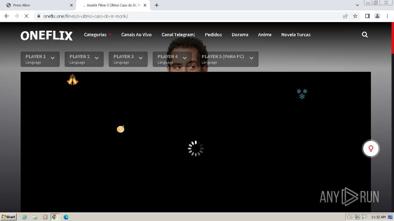Open Canais Ao Vivo page

[136, 35]
